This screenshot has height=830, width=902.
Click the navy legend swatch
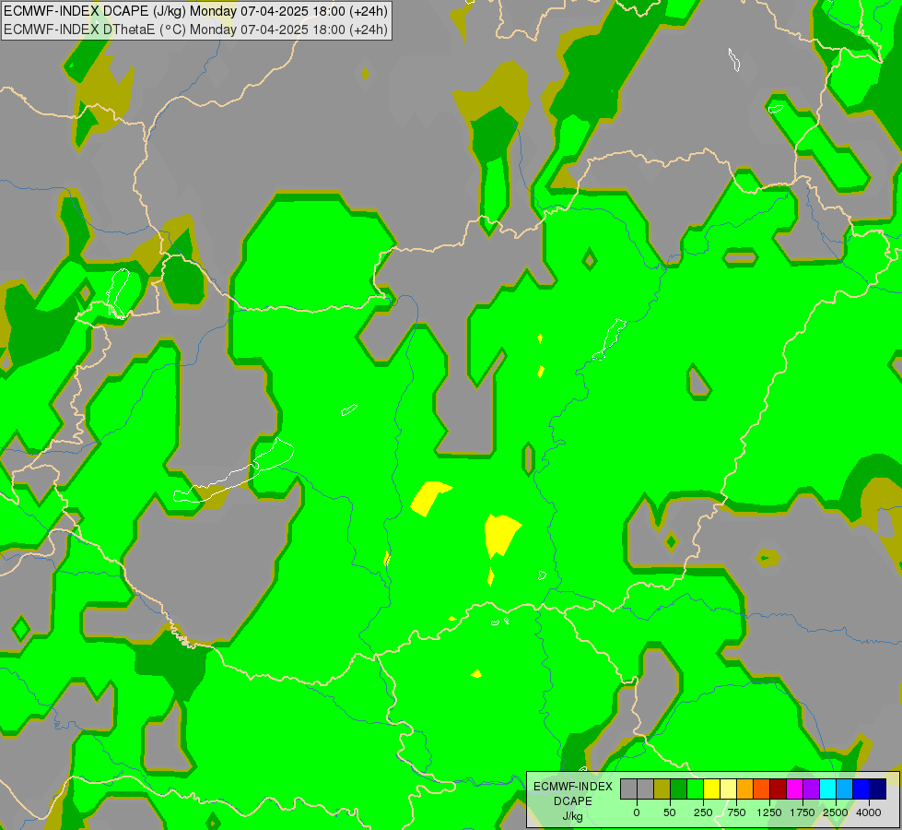click(878, 789)
